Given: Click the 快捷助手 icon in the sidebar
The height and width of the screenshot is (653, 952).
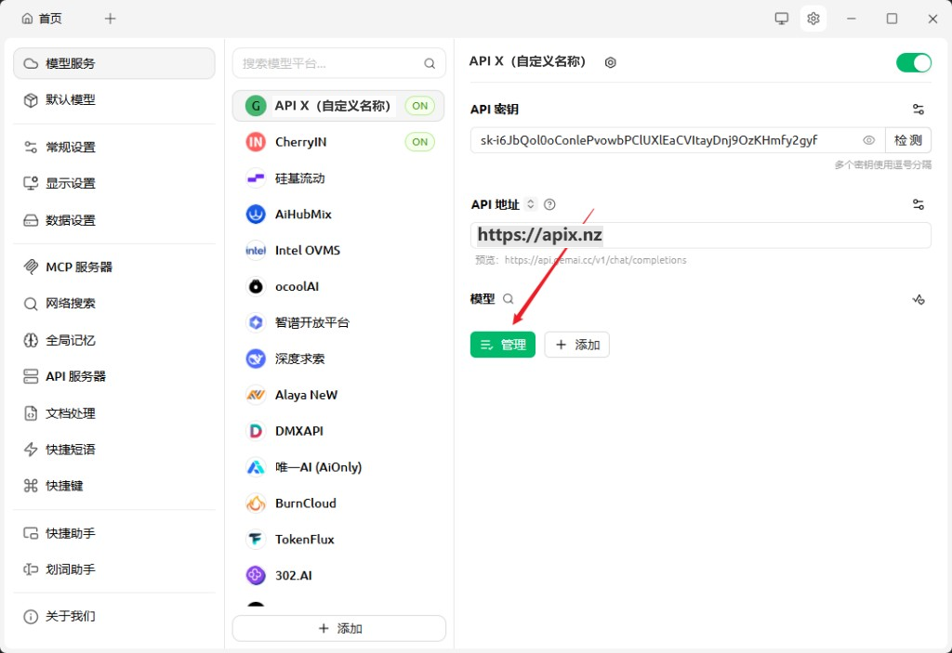Looking at the screenshot, I should 31,533.
